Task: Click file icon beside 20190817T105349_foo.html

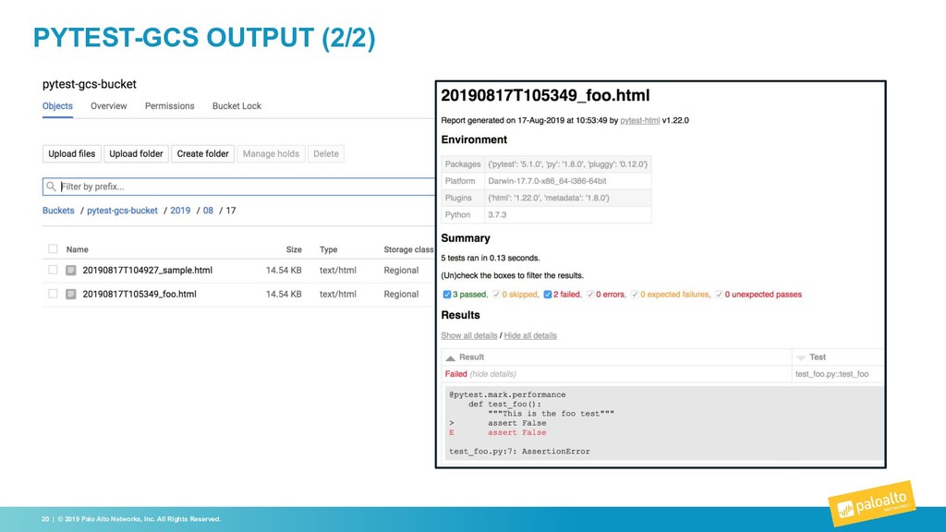Action: [x=70, y=295]
